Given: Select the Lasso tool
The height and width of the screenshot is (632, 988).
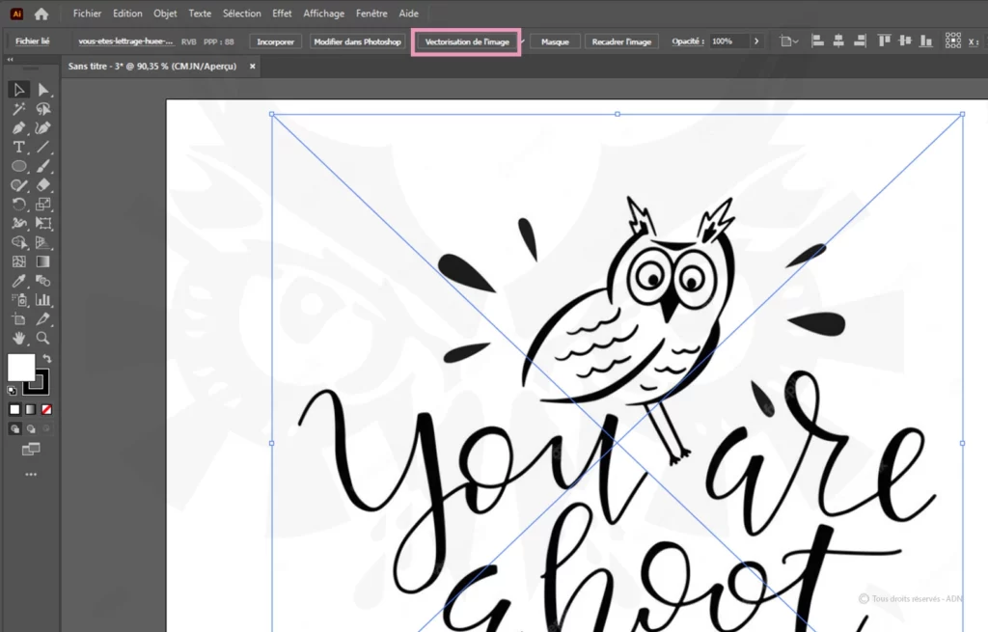Looking at the screenshot, I should point(42,109).
